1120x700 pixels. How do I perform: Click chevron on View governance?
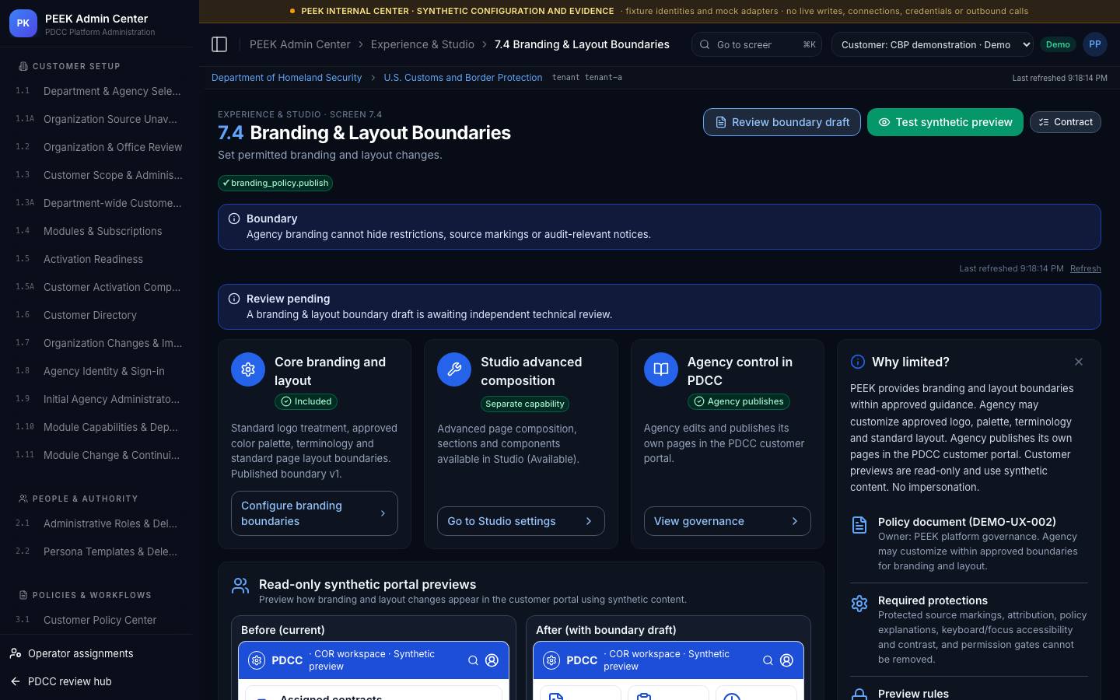[795, 521]
